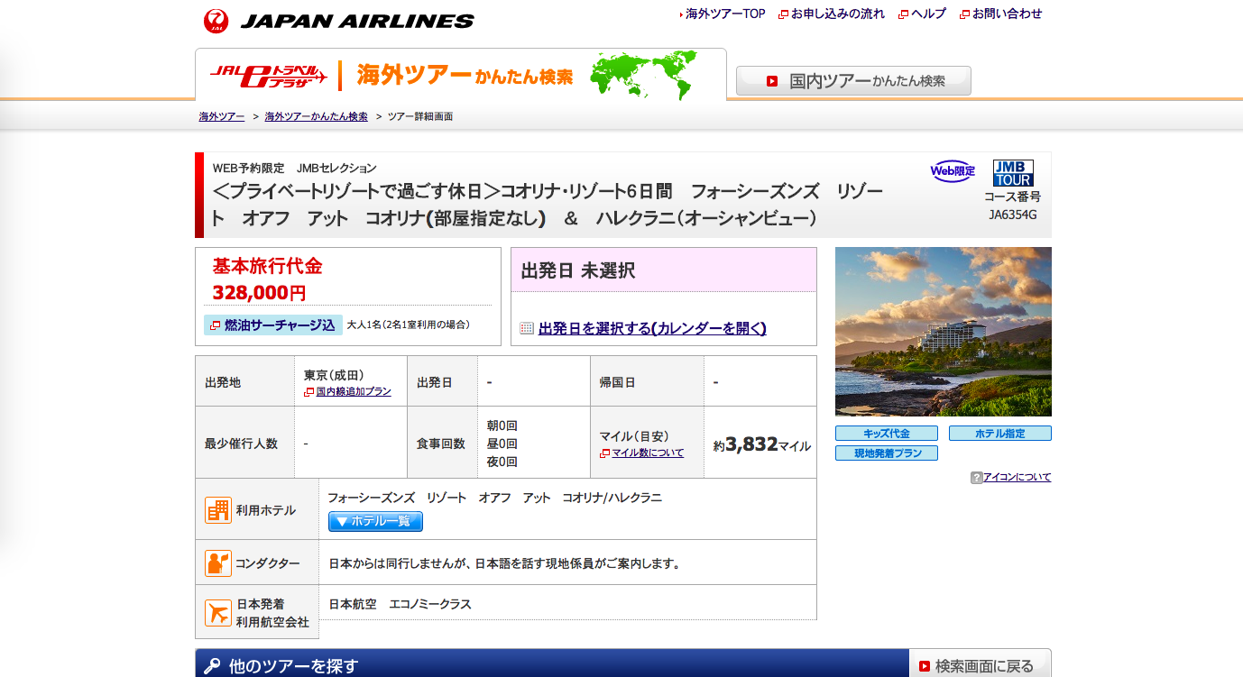Click the JAL crane logo icon
Viewport: 1243px width, 677px height.
pyautogui.click(x=216, y=21)
